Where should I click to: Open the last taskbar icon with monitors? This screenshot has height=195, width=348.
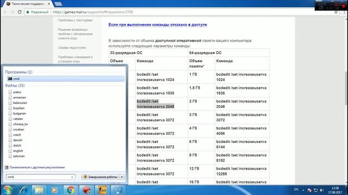(x=118, y=190)
